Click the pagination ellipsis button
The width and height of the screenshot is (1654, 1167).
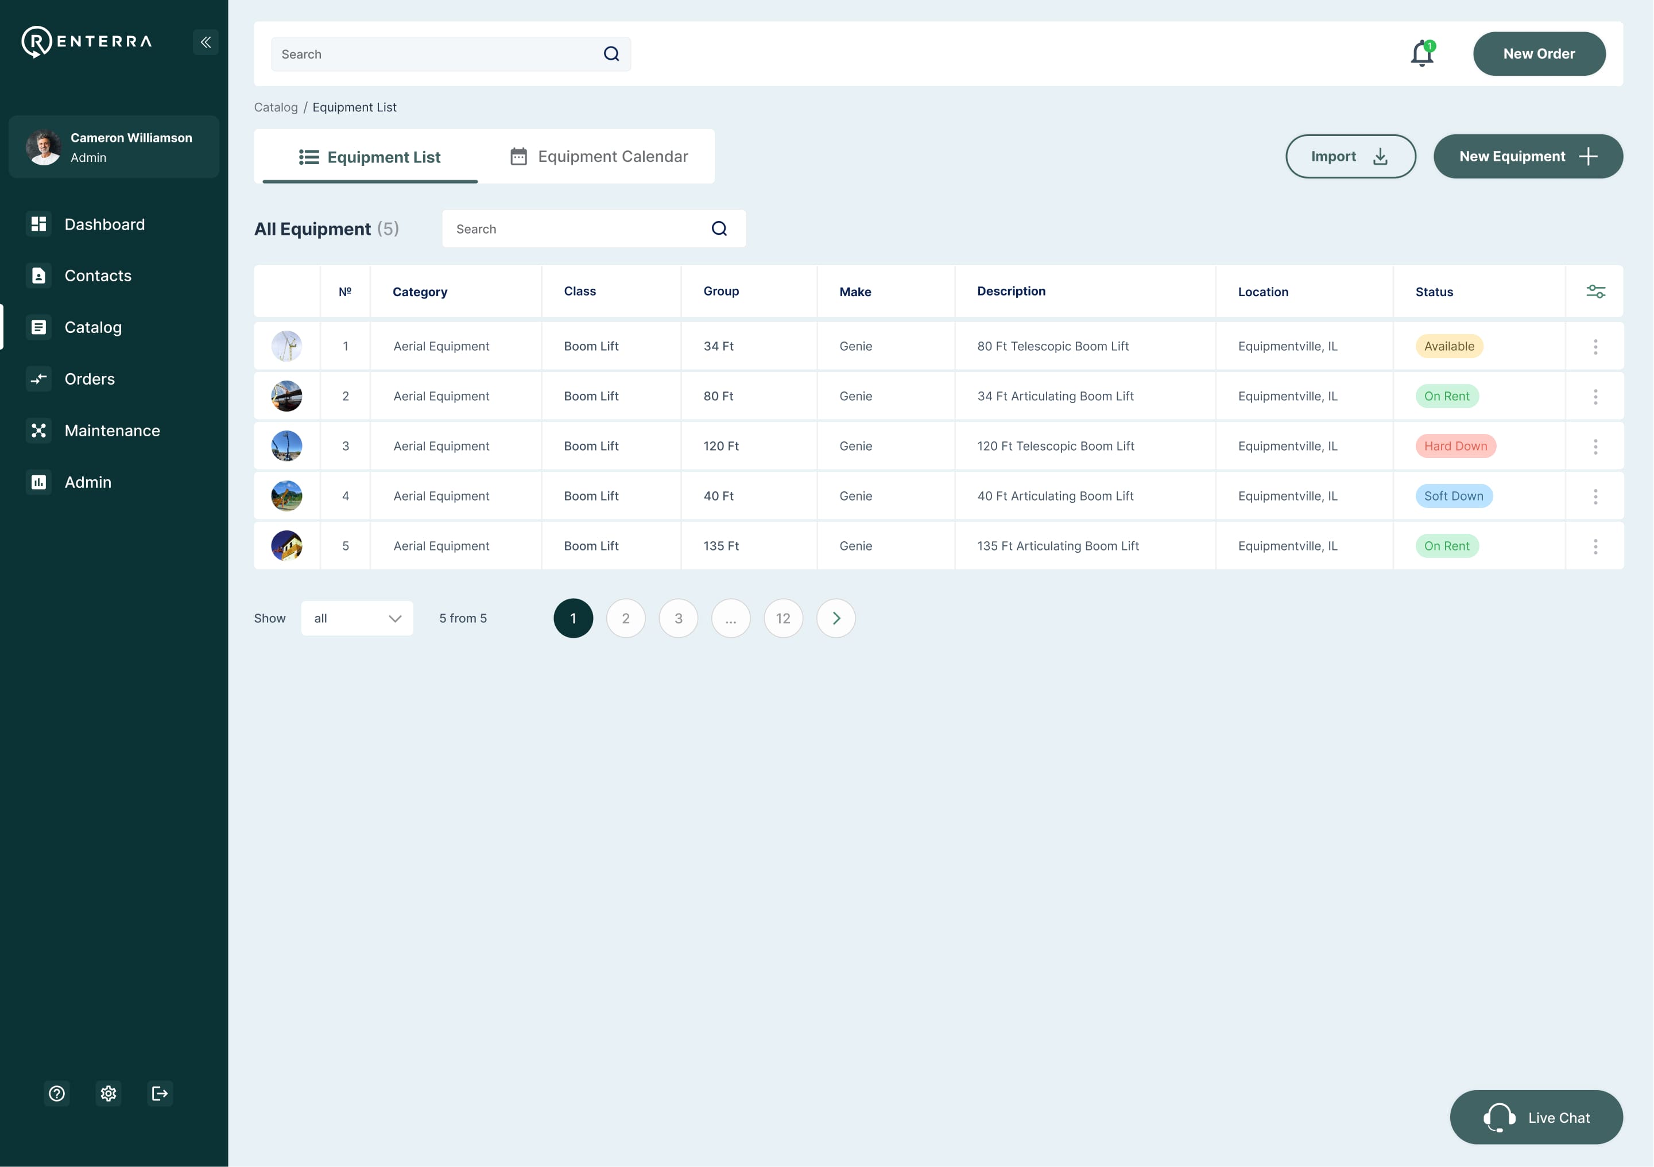[x=730, y=618]
